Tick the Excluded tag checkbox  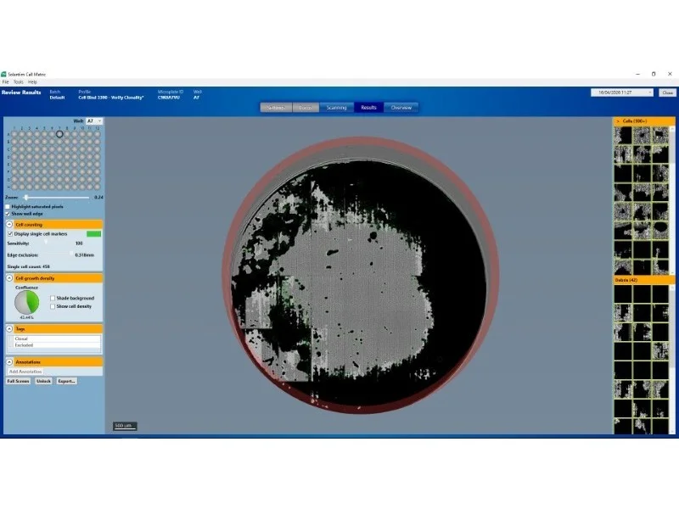(x=11, y=345)
